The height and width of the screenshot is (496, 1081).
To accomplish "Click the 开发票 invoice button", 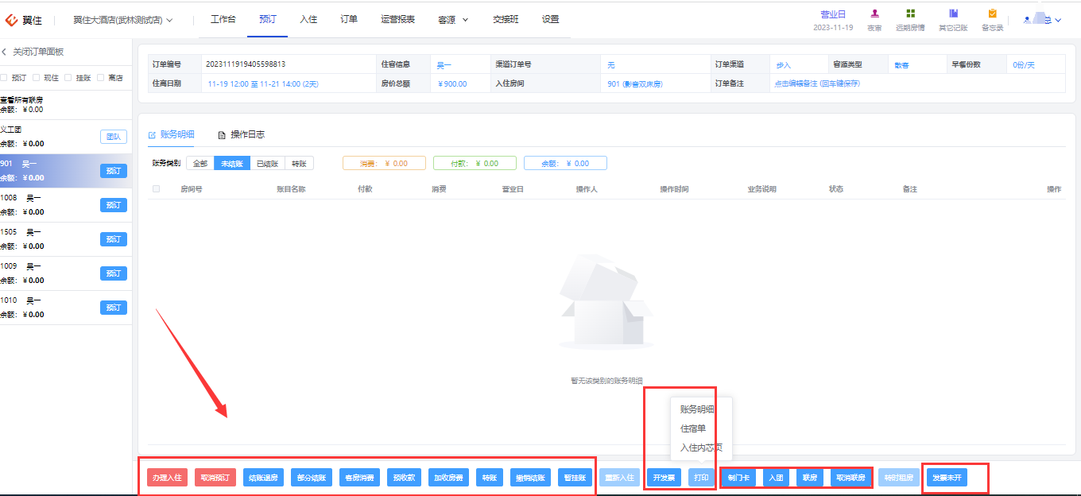I will 664,478.
